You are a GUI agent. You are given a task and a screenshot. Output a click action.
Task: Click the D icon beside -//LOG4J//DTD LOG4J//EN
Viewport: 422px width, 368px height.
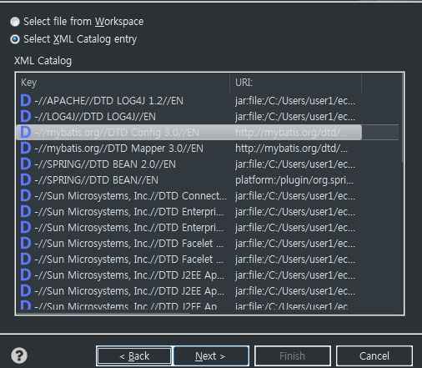[26, 116]
